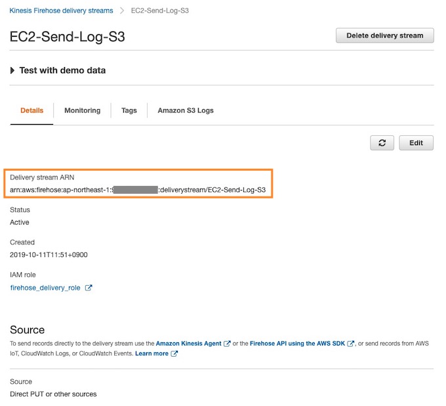Click the refresh icon button
446x406 pixels.
click(382, 143)
